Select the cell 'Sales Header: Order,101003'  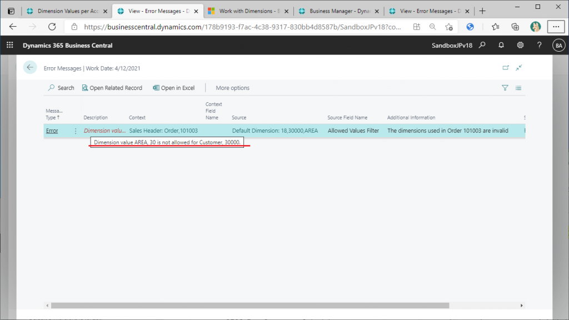pyautogui.click(x=163, y=131)
